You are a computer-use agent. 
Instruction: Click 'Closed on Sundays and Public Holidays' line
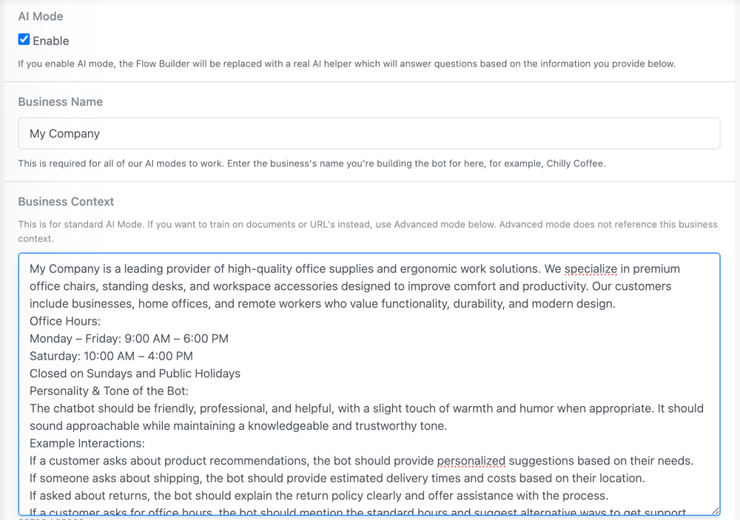click(x=135, y=374)
